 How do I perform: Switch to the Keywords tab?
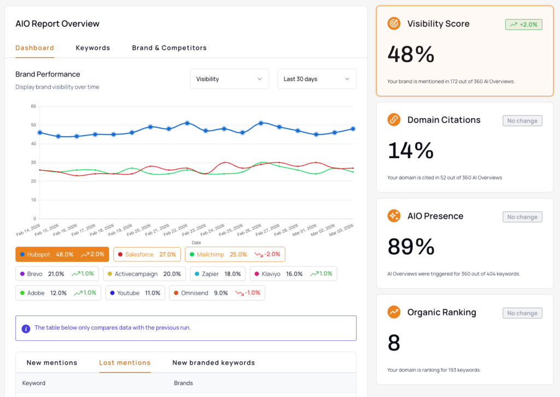[x=93, y=48]
